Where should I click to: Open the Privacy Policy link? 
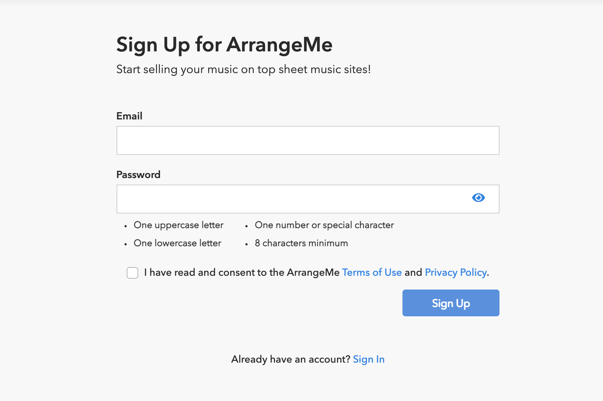pyautogui.click(x=456, y=272)
